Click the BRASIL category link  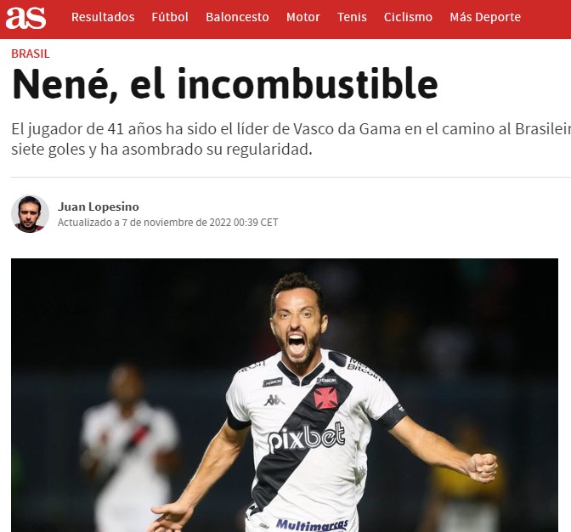(31, 54)
